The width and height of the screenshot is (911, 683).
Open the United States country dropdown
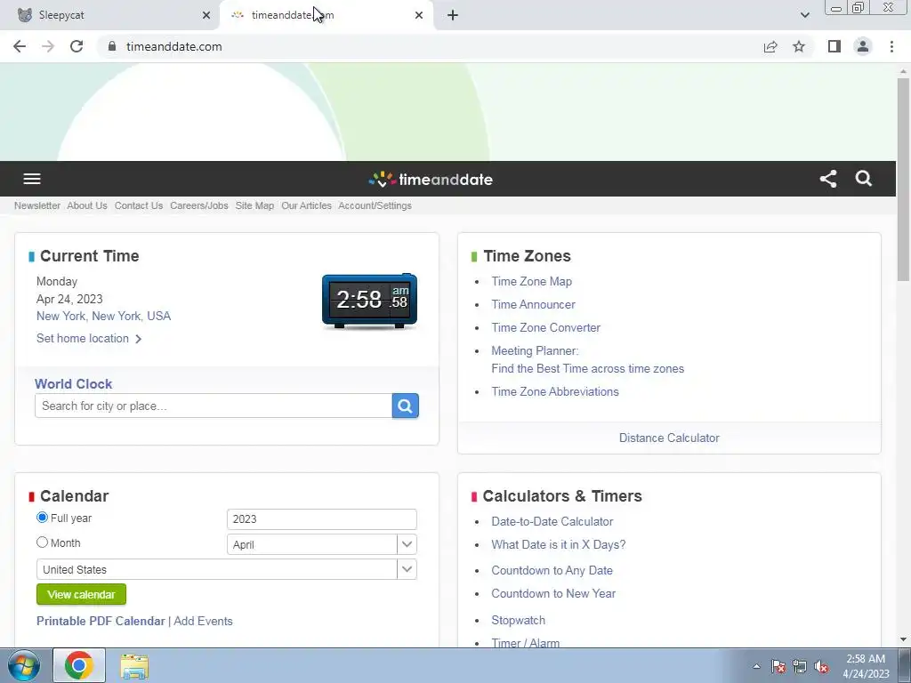(227, 570)
